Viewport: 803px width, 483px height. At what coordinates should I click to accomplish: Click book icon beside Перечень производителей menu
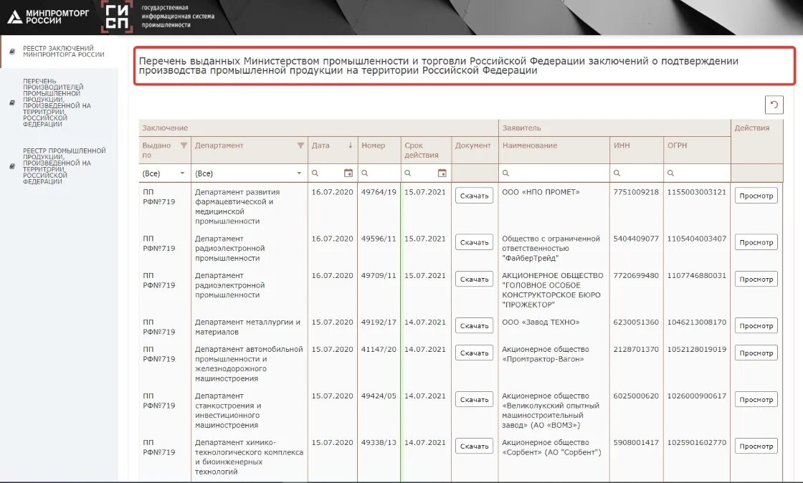12,102
